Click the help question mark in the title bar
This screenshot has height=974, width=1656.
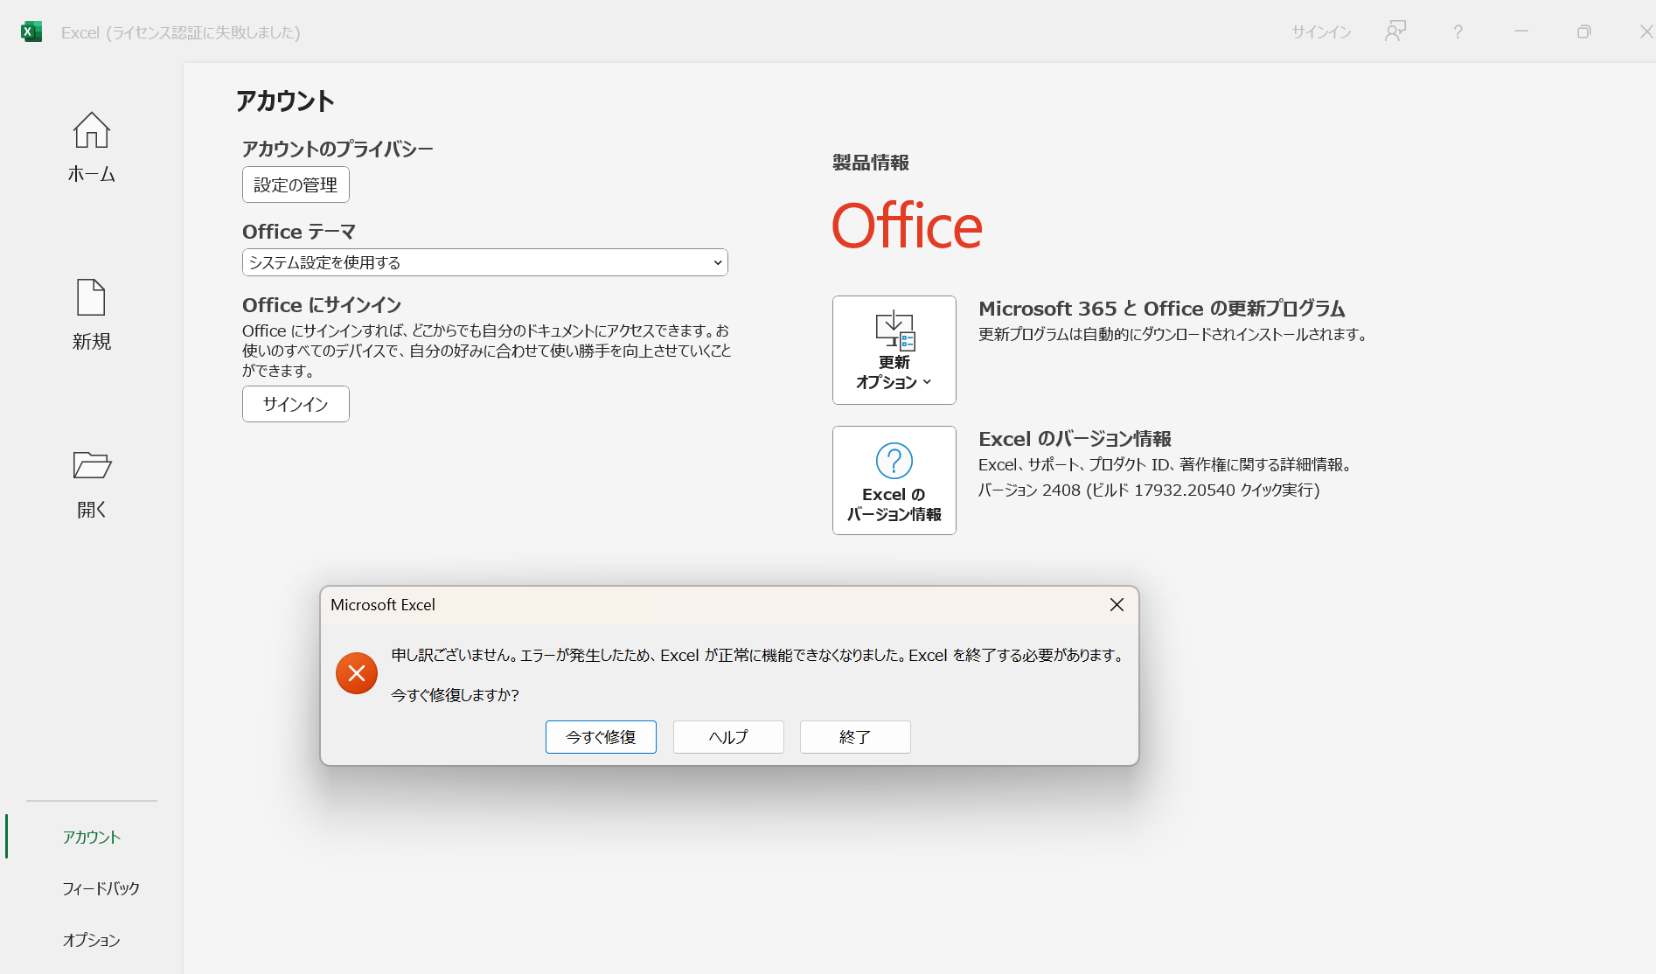tap(1457, 31)
